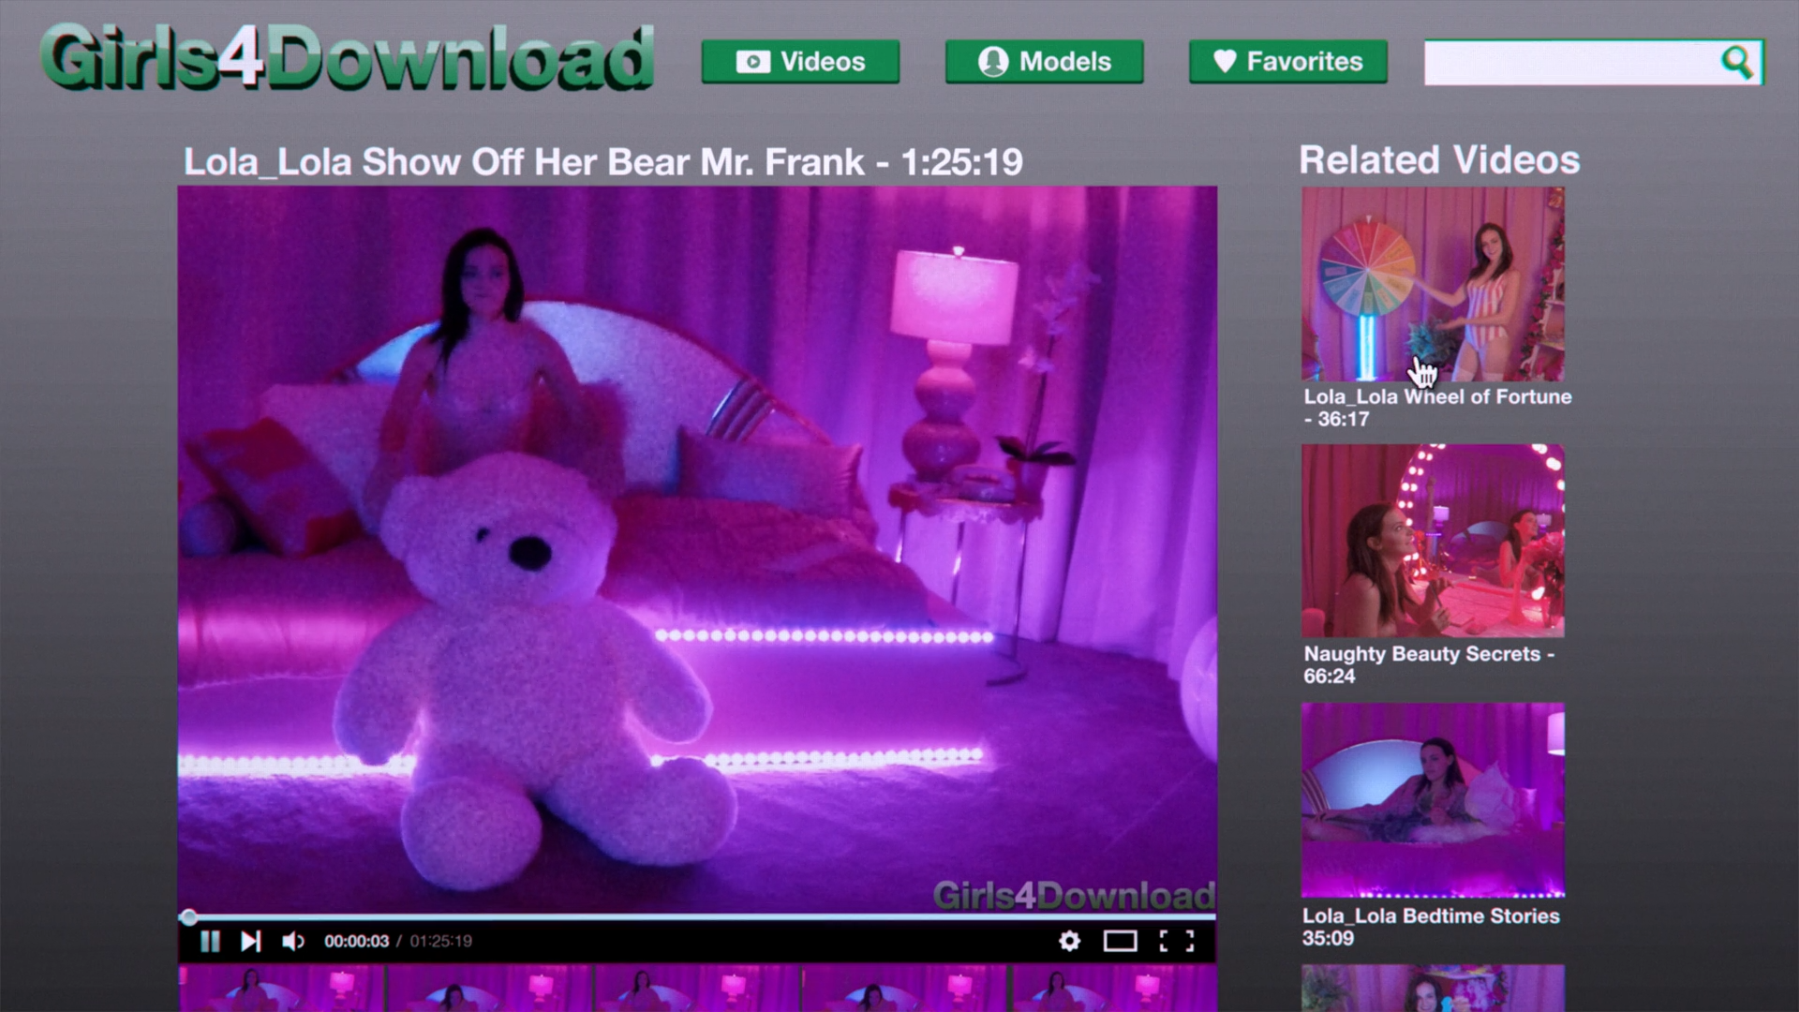The image size is (1799, 1012).
Task: Click the main video player frame
Action: [697, 550]
